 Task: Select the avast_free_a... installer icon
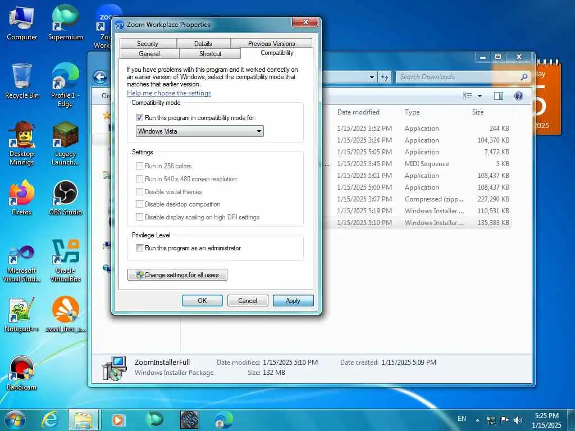65,314
